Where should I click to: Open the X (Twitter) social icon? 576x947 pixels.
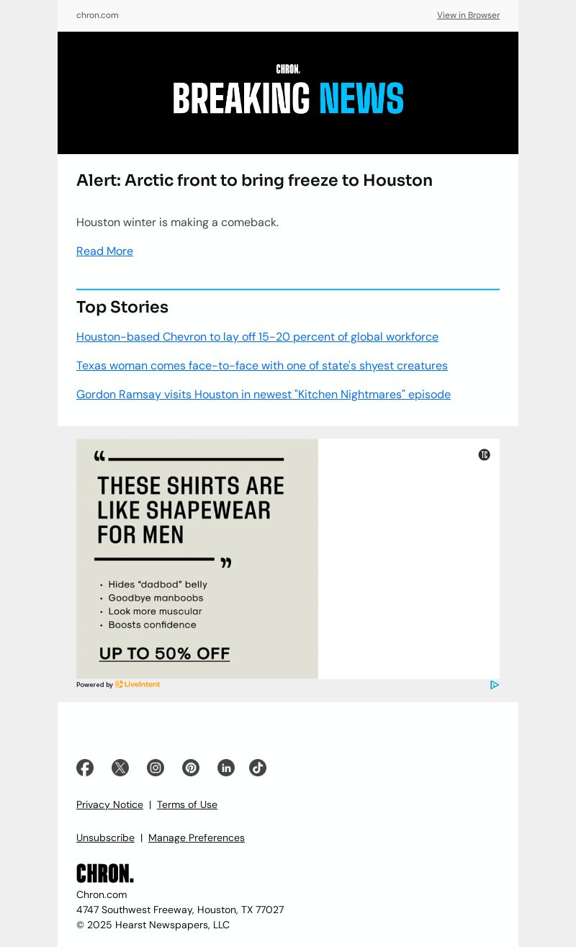tap(120, 768)
